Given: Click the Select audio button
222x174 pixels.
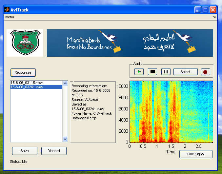Looking at the screenshot, I should pyautogui.click(x=186, y=72).
